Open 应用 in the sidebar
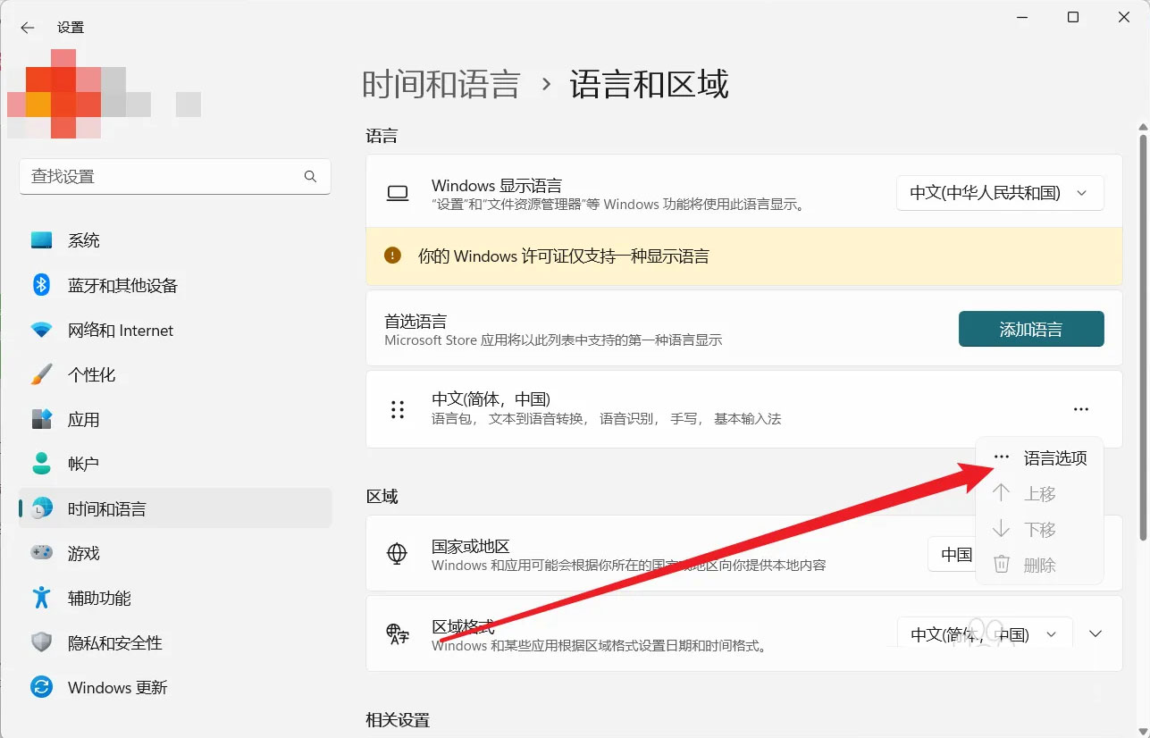The width and height of the screenshot is (1150, 738). coord(175,419)
